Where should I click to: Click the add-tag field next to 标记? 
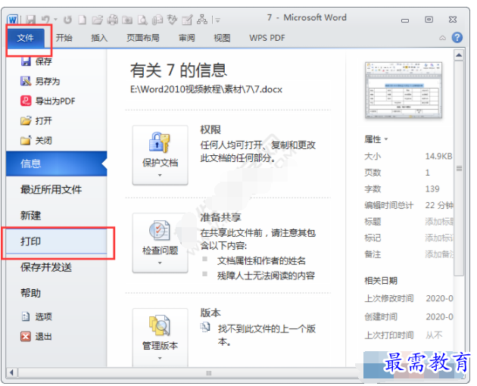tap(439, 238)
